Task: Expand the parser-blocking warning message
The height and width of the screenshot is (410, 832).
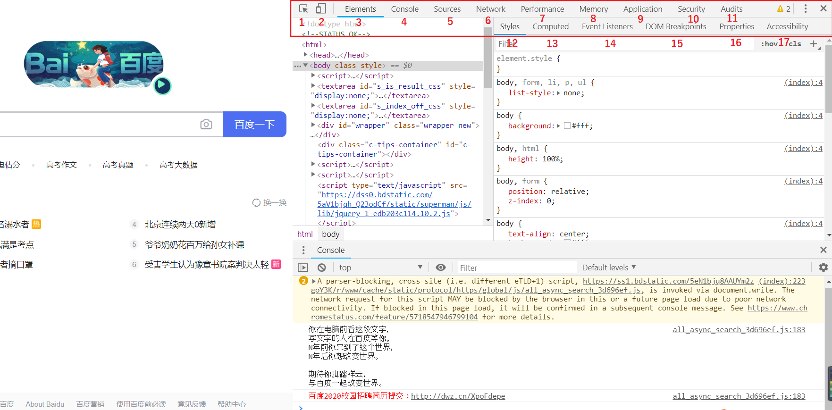Action: [314, 281]
